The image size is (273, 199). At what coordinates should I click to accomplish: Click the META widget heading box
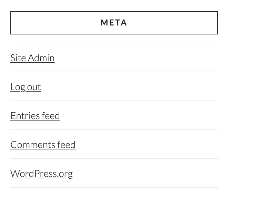point(114,23)
